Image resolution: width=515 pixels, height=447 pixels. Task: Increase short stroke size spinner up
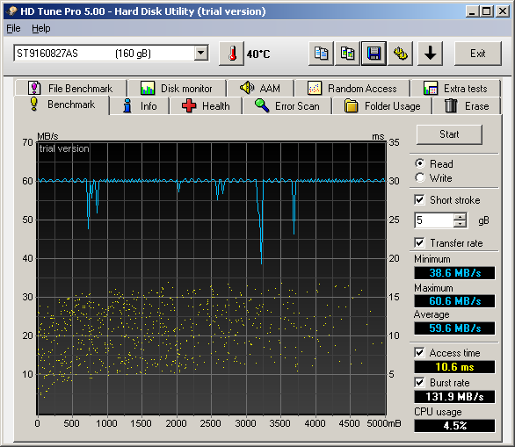point(460,217)
